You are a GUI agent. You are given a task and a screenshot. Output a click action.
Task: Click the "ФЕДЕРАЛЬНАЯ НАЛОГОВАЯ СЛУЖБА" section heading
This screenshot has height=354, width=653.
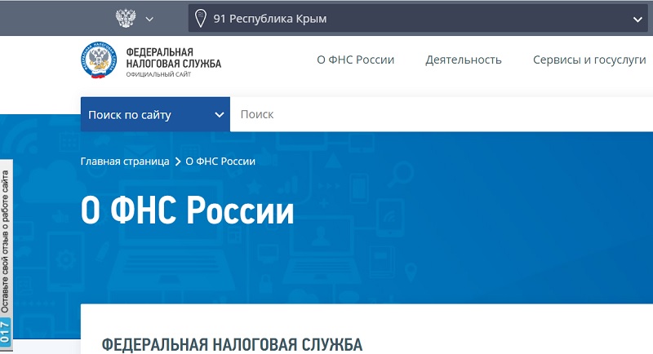pyautogui.click(x=232, y=345)
